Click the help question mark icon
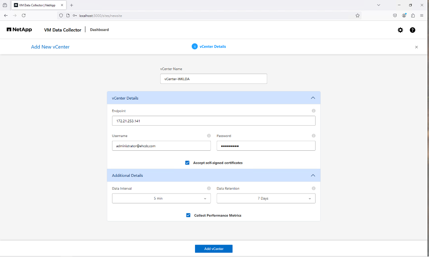Image resolution: width=429 pixels, height=257 pixels. (x=412, y=30)
